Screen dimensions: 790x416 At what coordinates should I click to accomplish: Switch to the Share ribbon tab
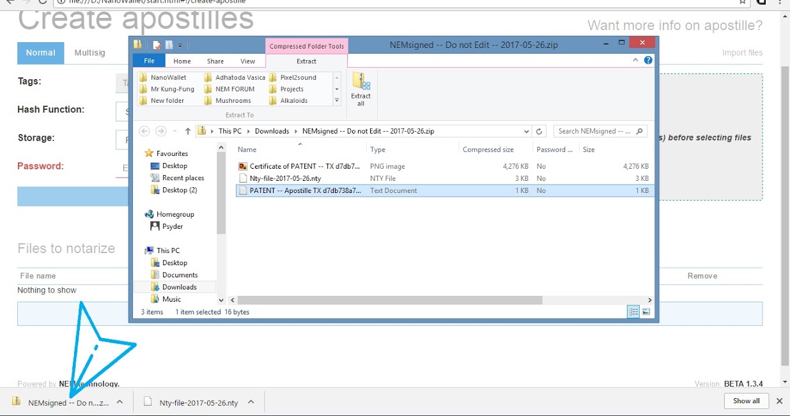pos(215,61)
